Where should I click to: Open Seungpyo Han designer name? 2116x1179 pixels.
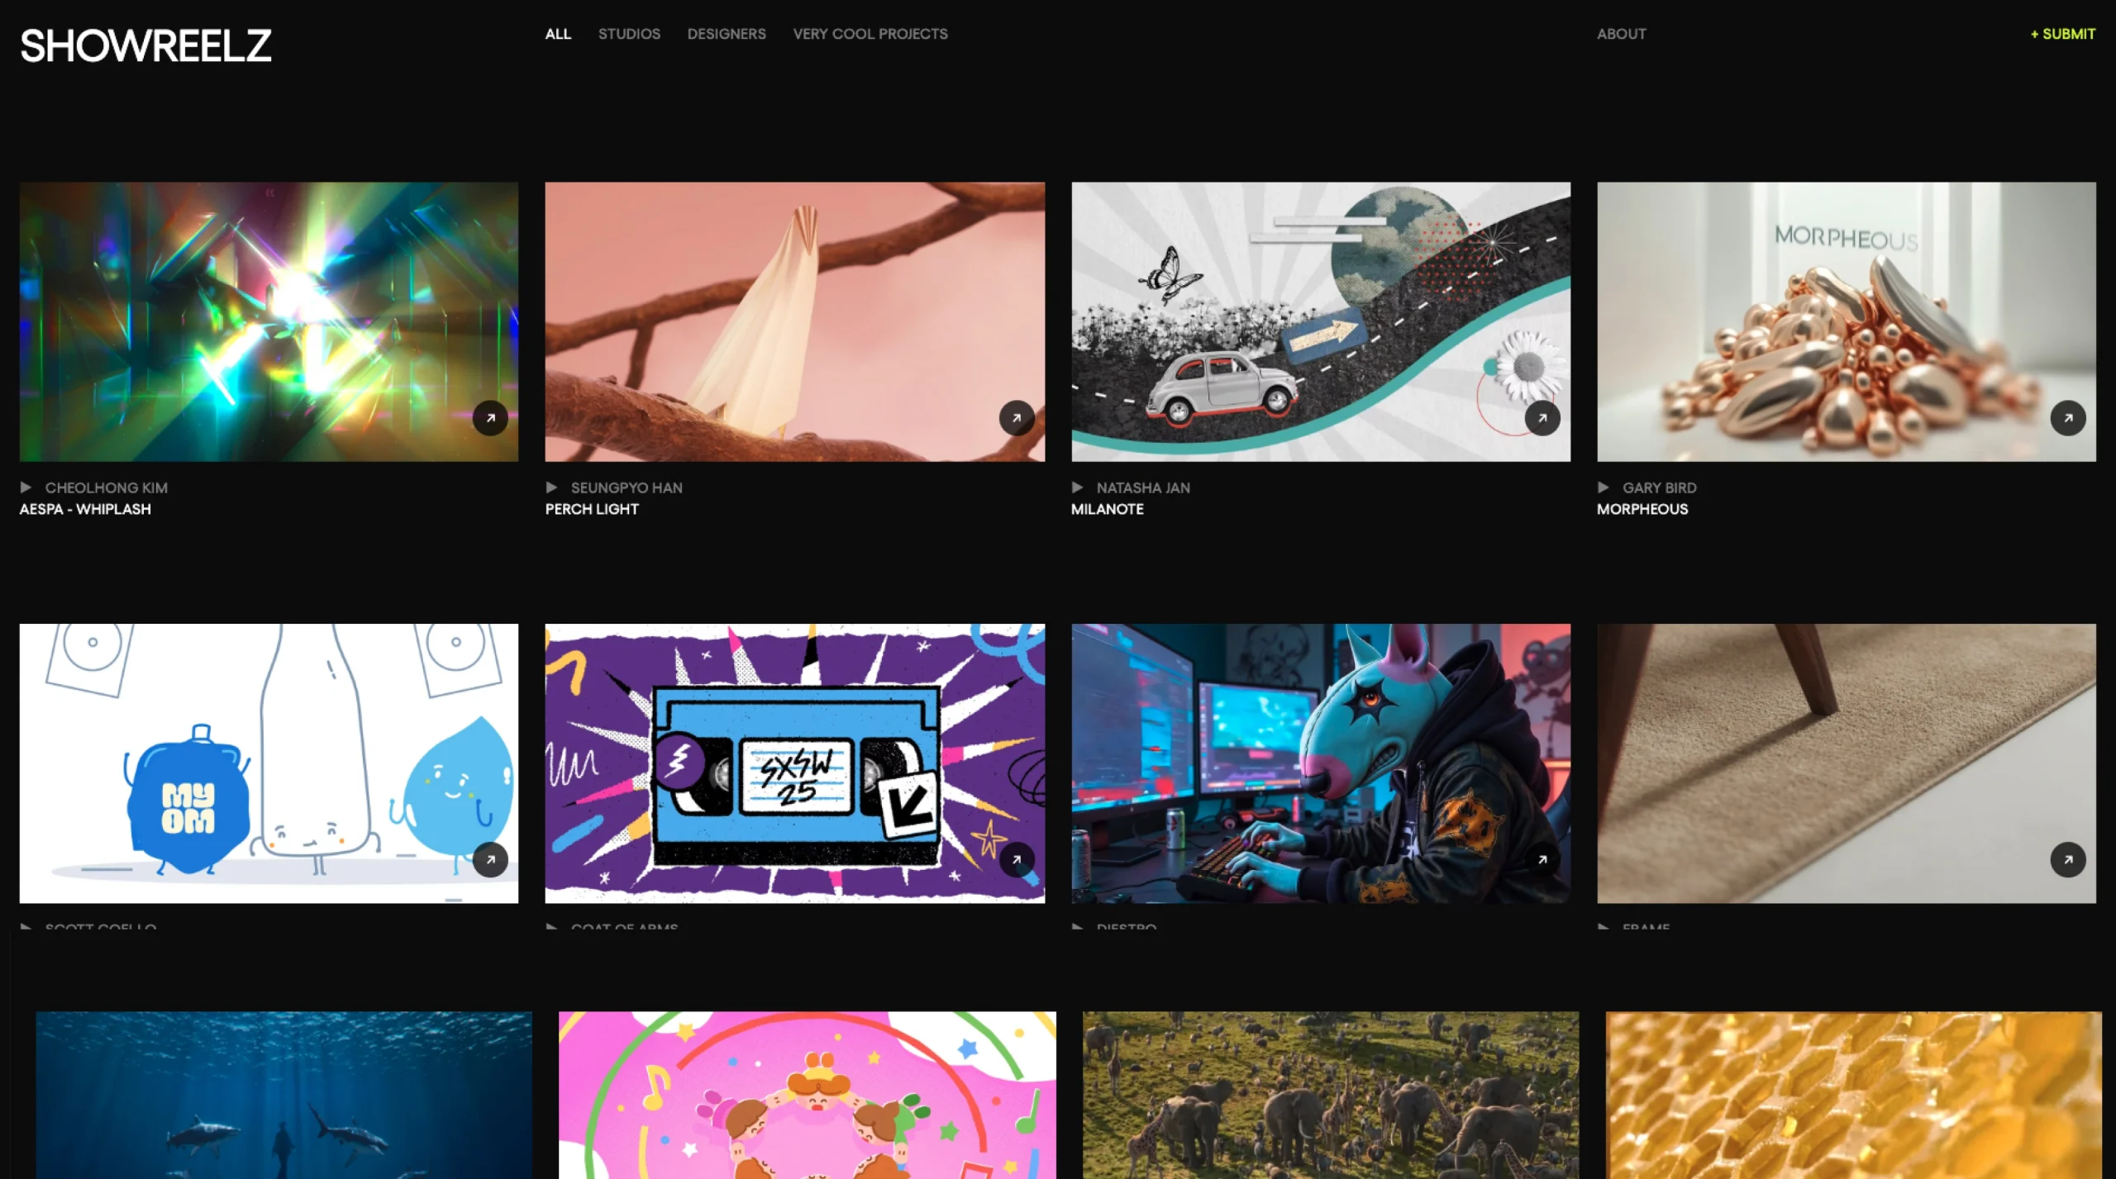pyautogui.click(x=627, y=487)
